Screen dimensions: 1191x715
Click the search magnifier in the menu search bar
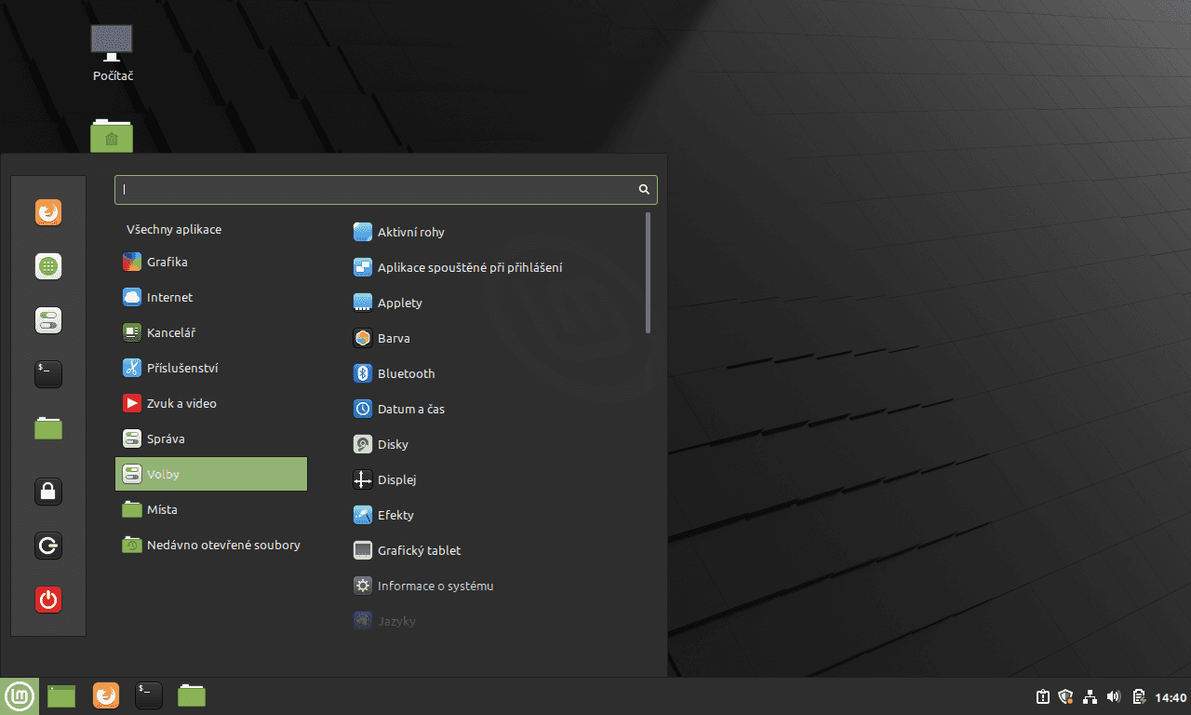pyautogui.click(x=643, y=189)
